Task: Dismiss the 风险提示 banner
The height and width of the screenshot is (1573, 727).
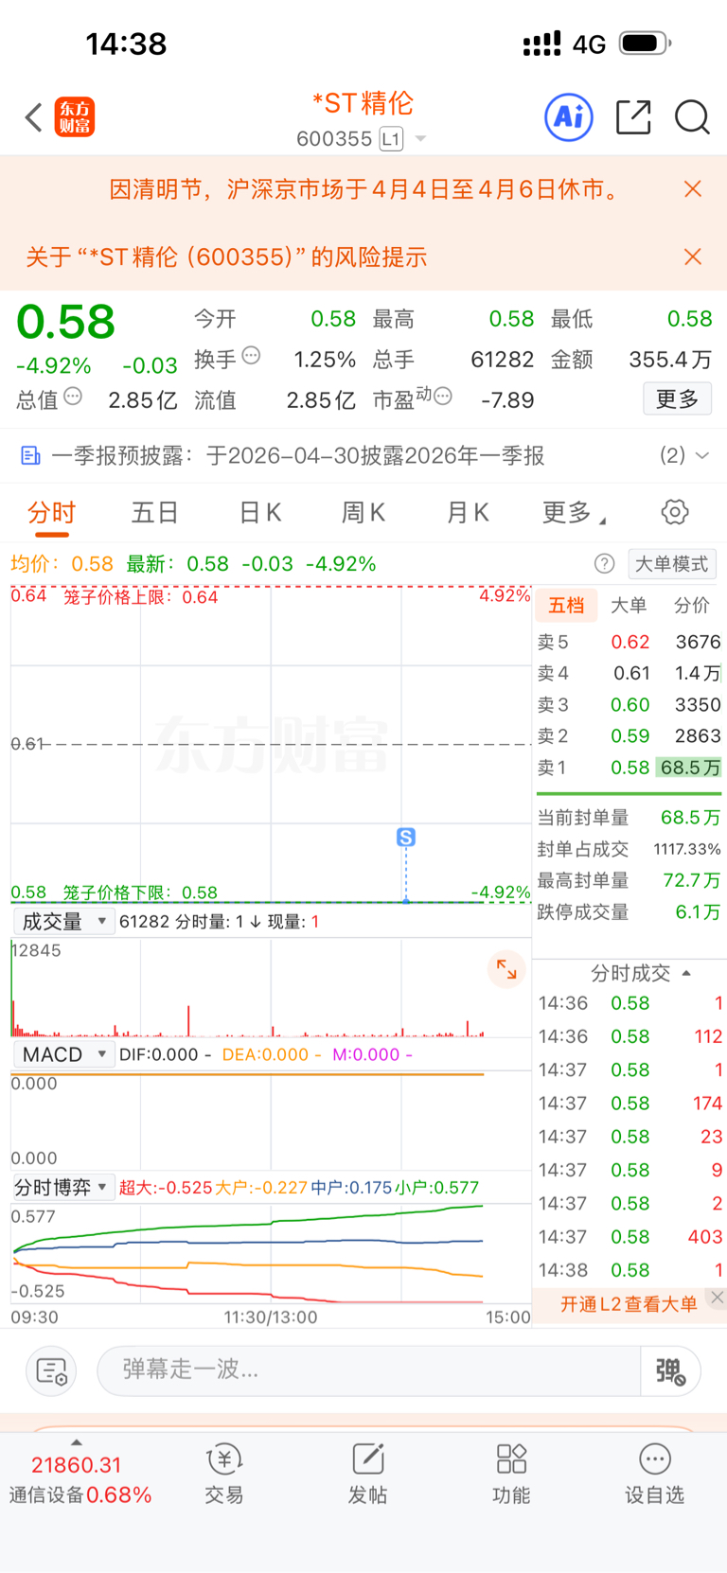Action: (x=693, y=256)
